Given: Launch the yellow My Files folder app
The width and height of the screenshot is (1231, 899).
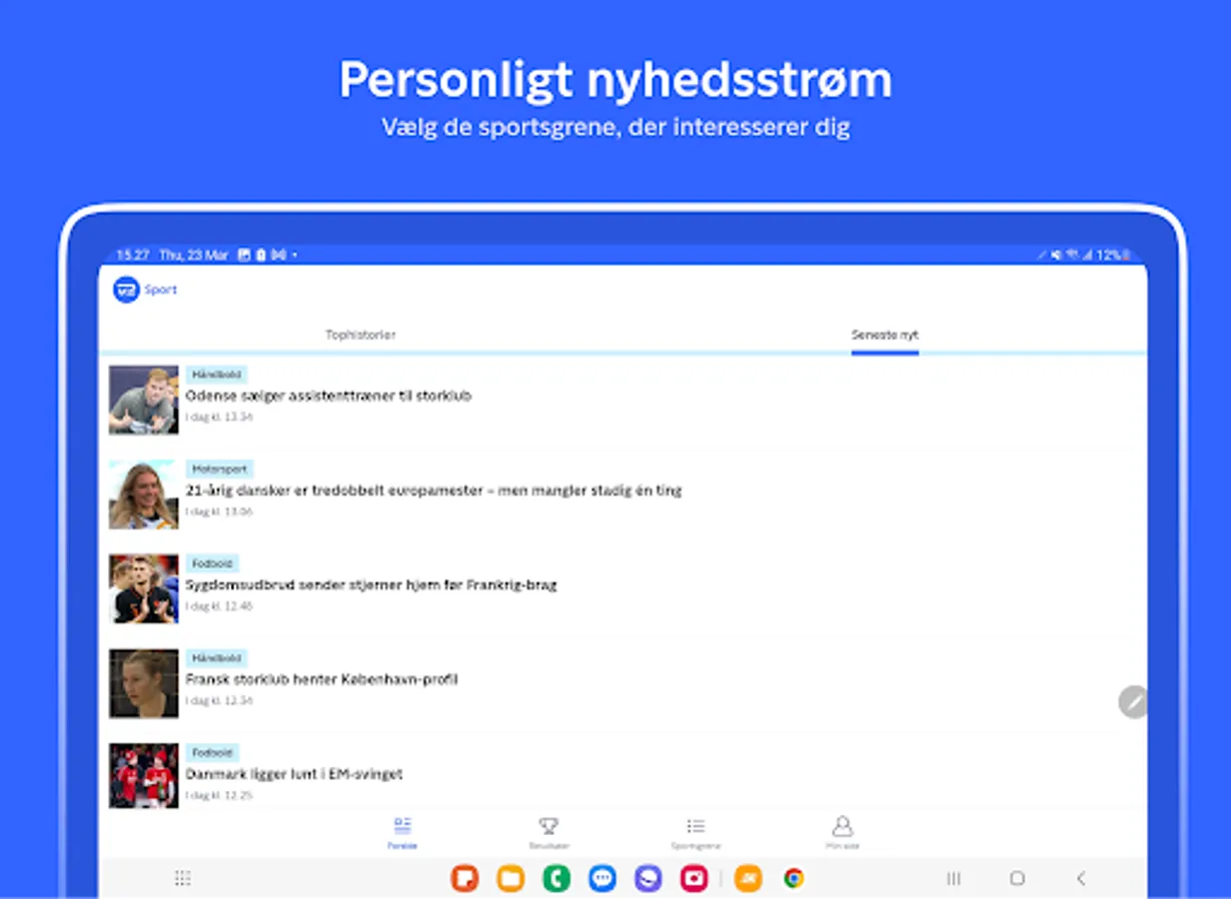Looking at the screenshot, I should click(x=511, y=878).
